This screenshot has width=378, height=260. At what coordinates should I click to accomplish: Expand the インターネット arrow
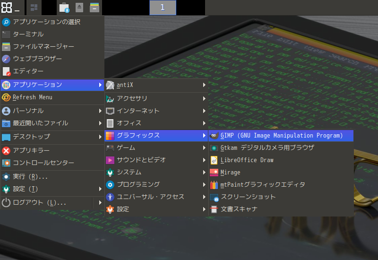(204, 111)
